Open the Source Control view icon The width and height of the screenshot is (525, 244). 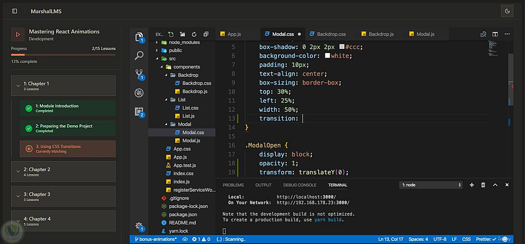click(x=139, y=74)
